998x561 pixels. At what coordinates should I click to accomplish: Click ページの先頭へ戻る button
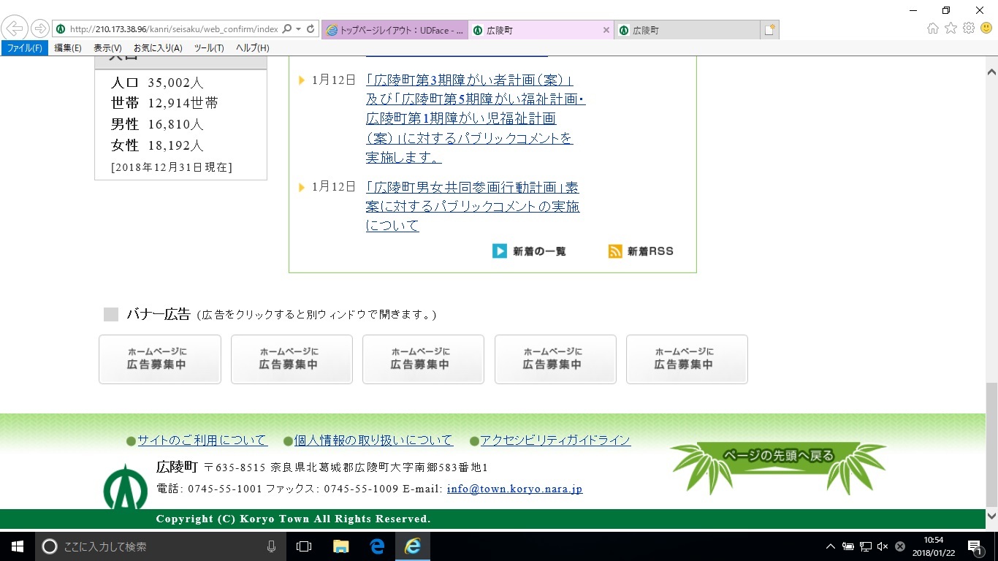coord(778,457)
